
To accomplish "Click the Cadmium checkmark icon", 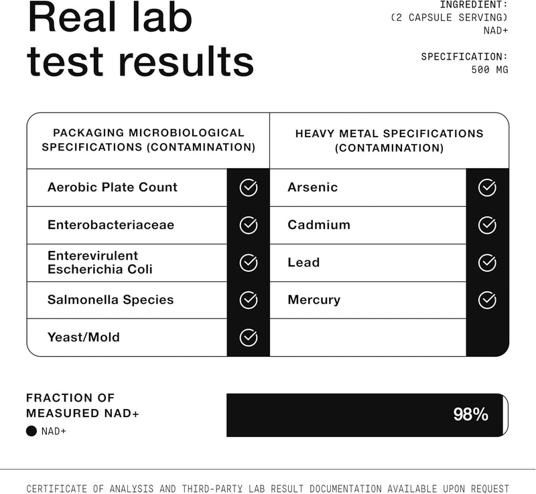I will point(487,226).
